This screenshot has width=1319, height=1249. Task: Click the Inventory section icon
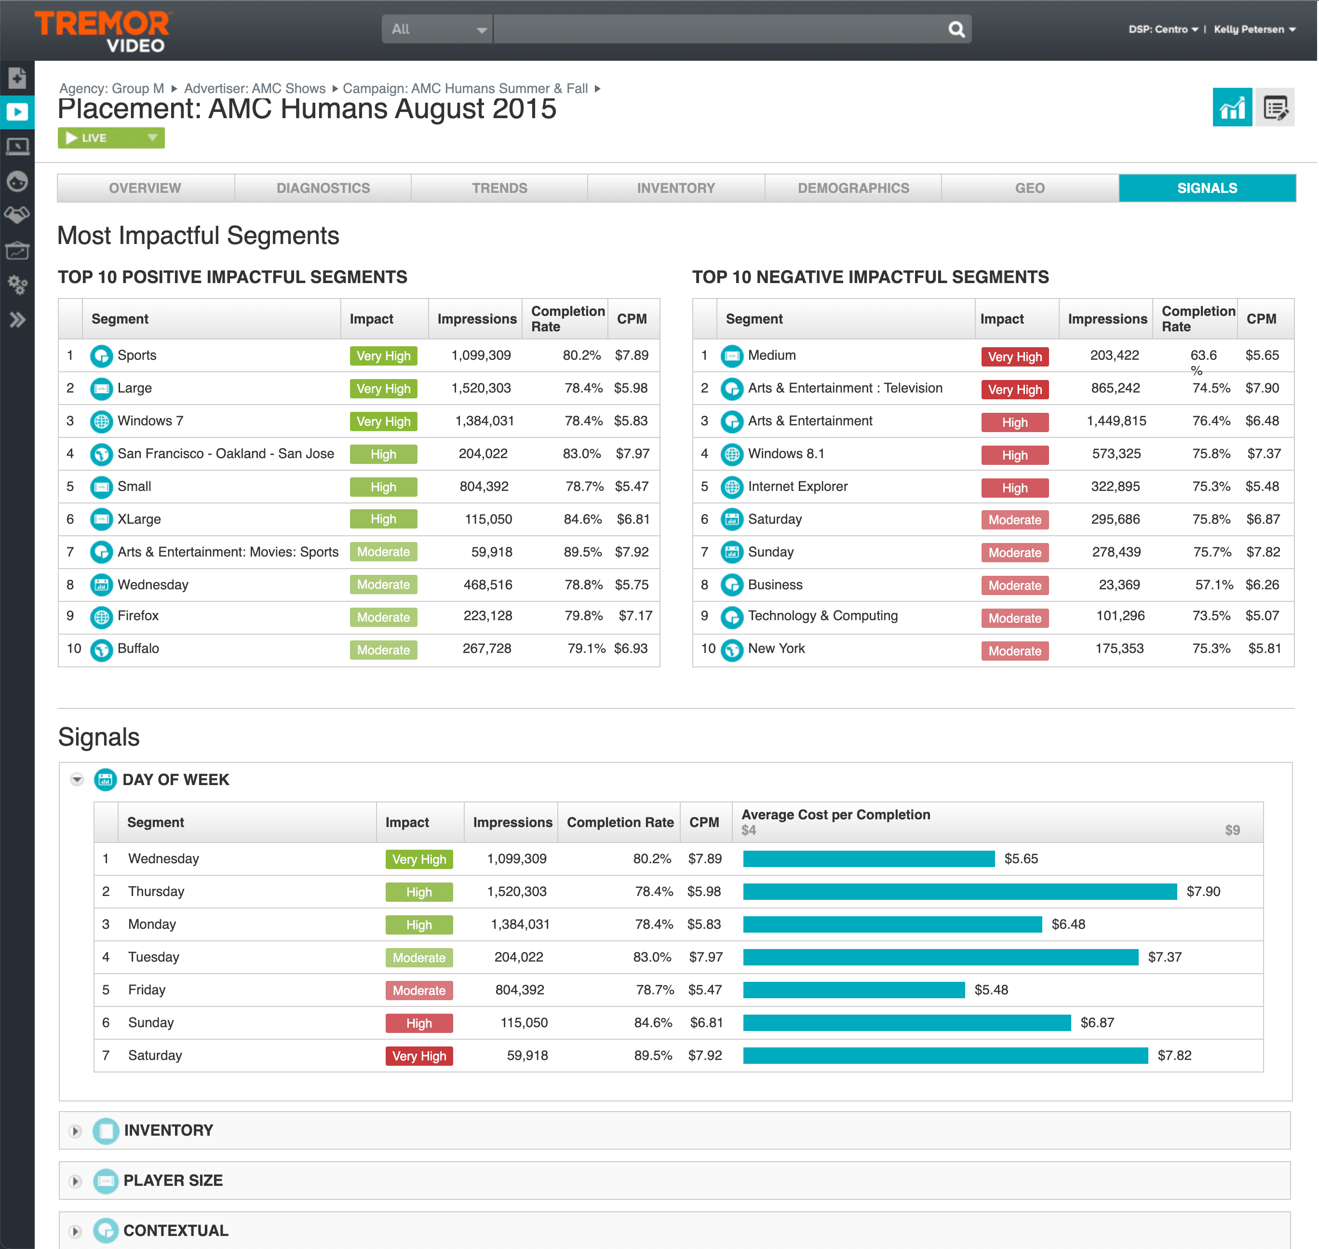pos(106,1130)
